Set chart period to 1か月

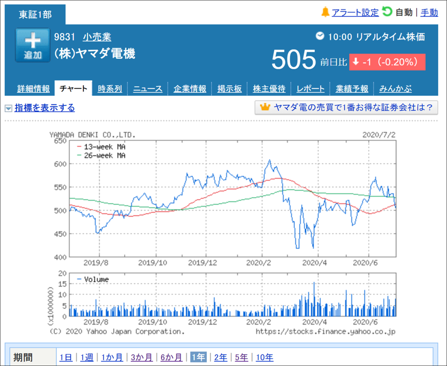click(112, 357)
